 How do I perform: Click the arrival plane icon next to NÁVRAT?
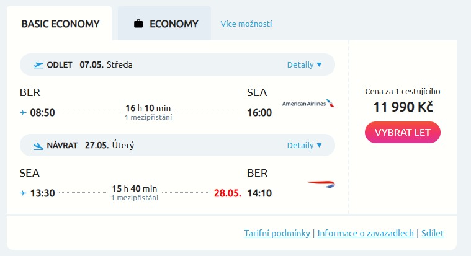pyautogui.click(x=38, y=146)
